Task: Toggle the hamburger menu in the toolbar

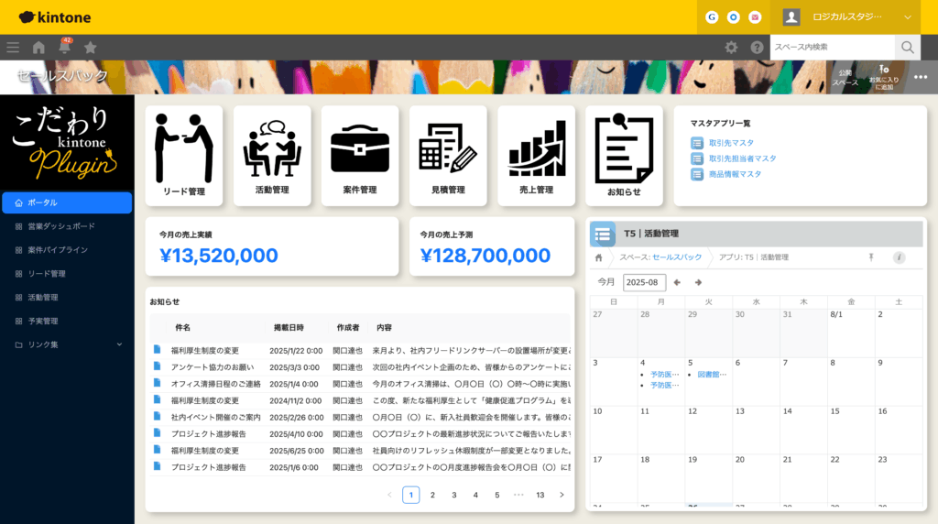Action: 13,48
